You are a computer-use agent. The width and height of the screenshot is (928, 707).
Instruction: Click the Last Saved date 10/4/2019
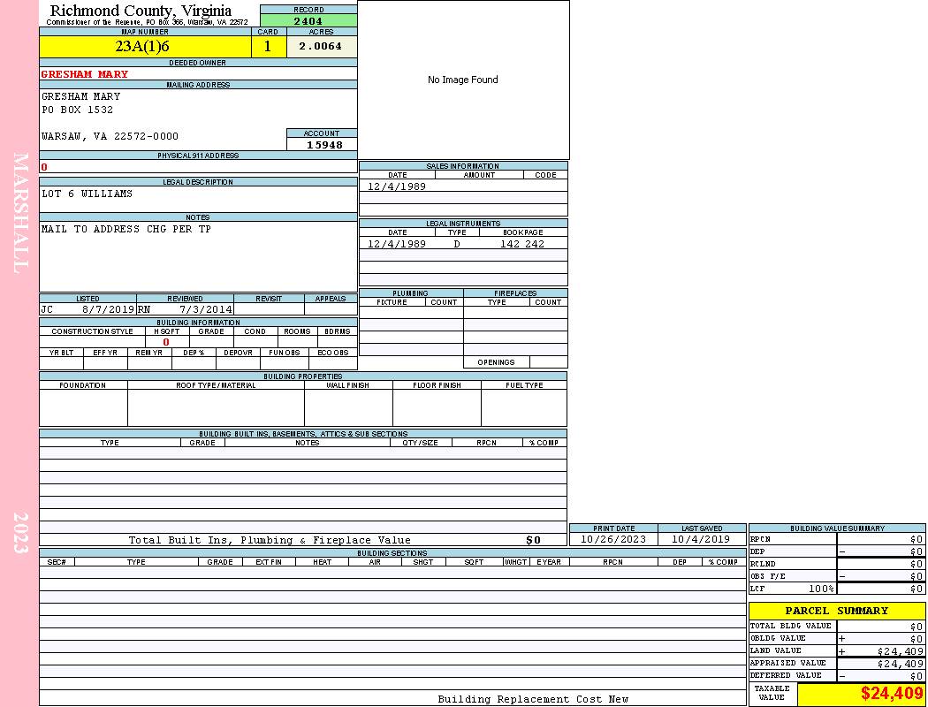tap(701, 539)
